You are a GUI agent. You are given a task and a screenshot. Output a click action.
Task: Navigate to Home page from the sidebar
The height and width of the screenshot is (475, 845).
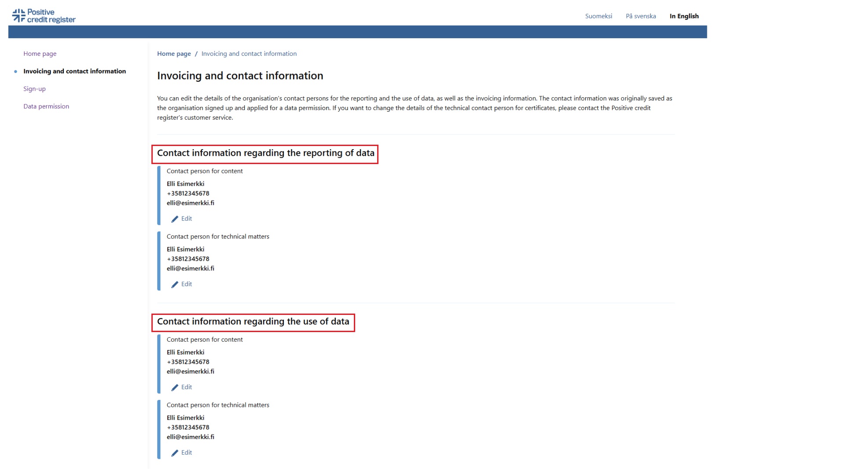point(40,53)
